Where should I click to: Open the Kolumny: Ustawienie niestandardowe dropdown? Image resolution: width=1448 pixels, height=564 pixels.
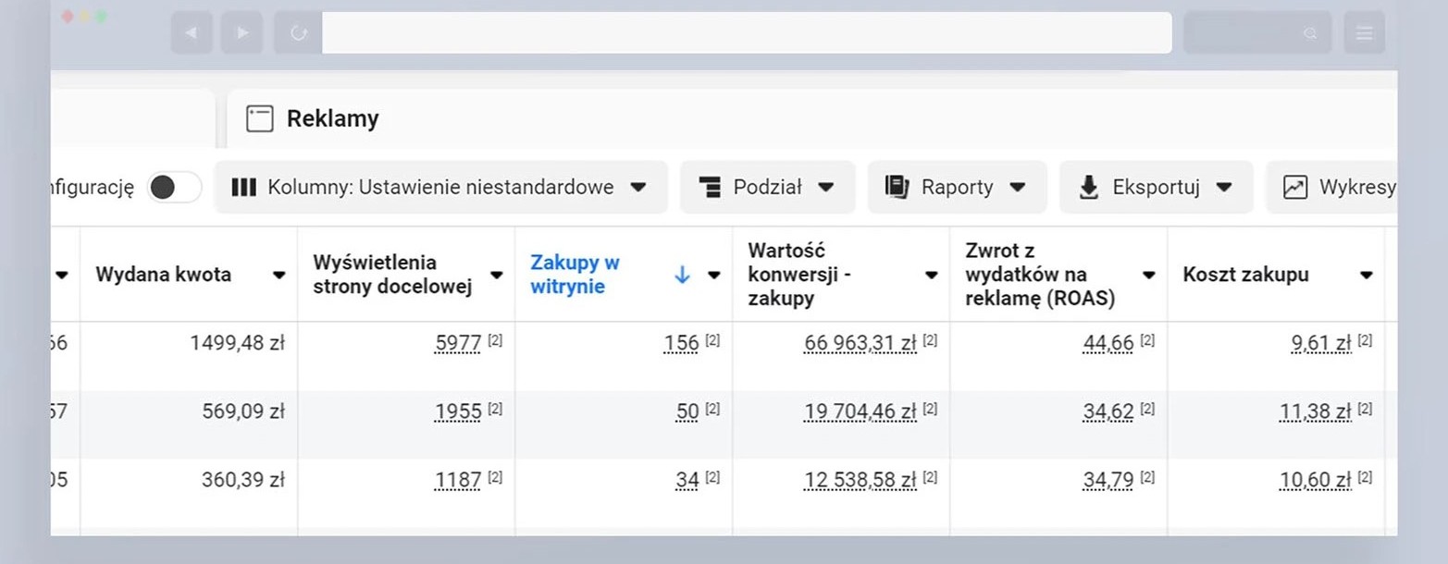pyautogui.click(x=441, y=187)
